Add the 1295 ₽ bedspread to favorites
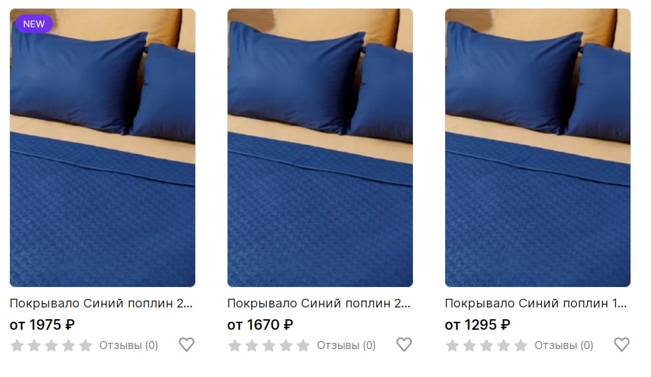 tap(622, 345)
